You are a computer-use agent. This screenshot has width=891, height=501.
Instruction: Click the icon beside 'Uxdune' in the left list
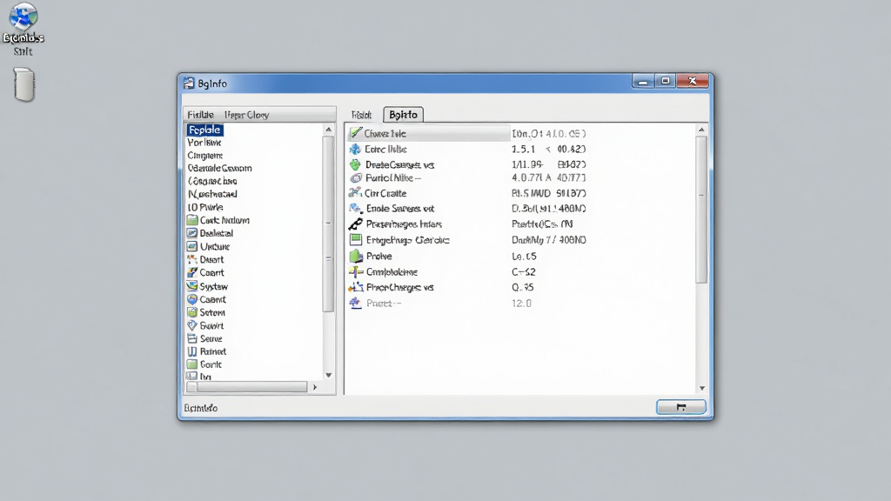[x=192, y=246]
